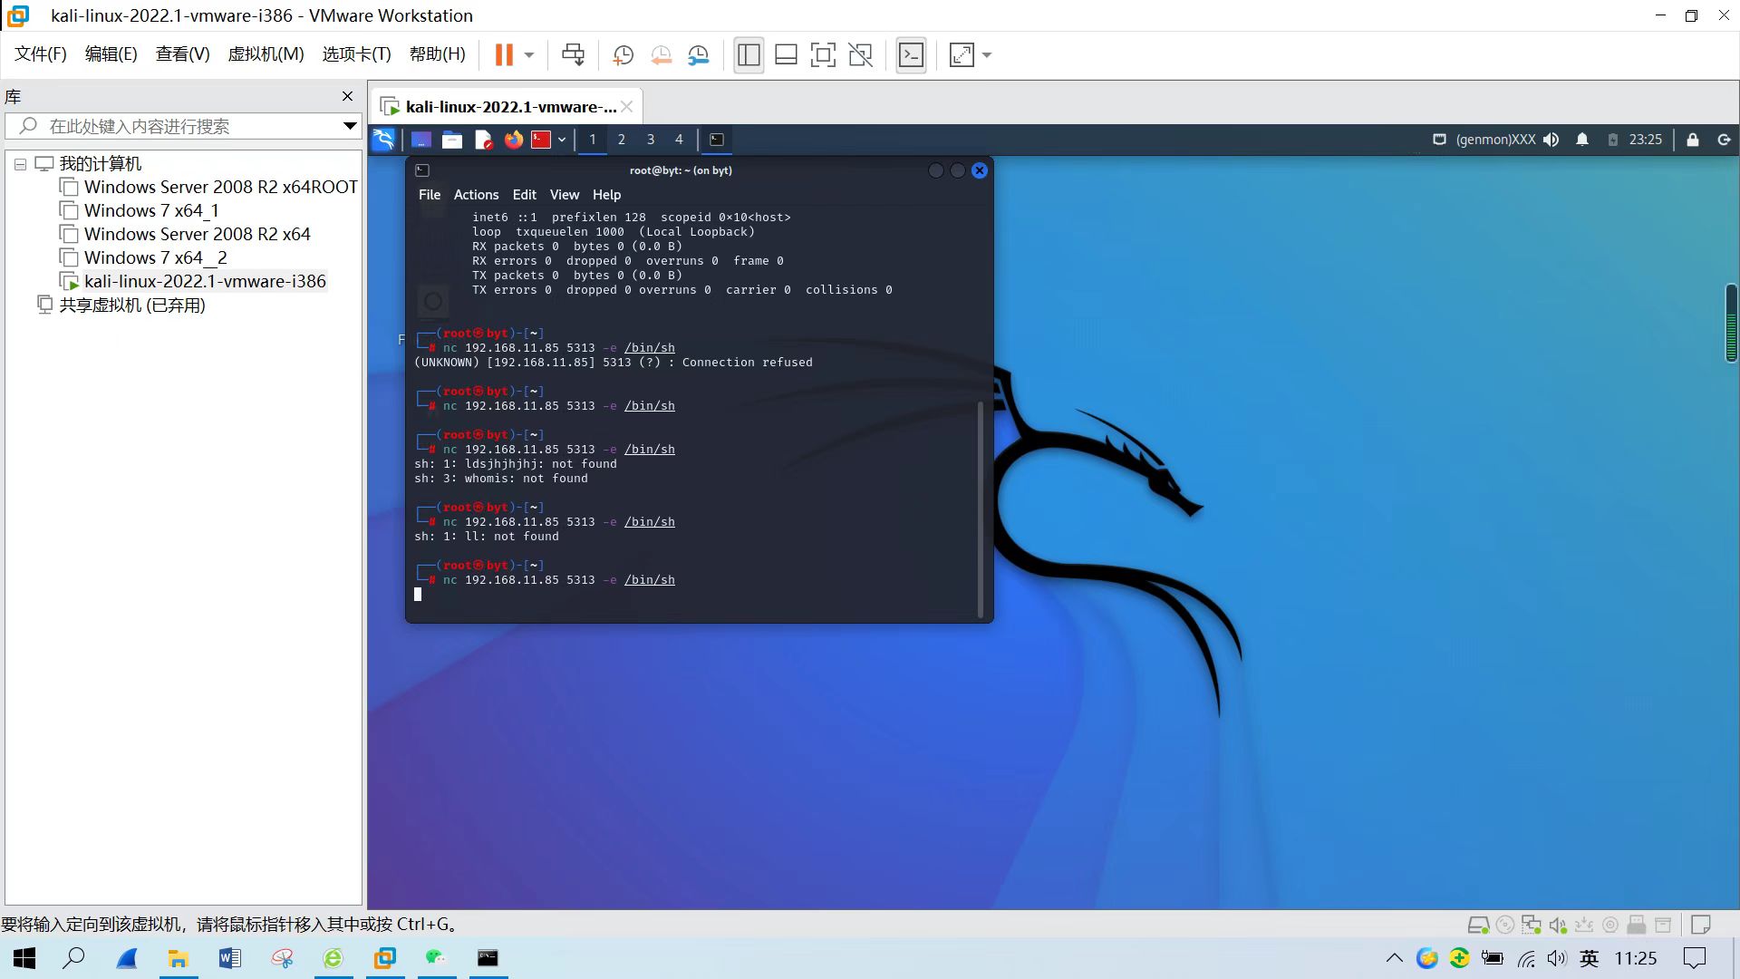Open Kali file manager panel icon
The image size is (1740, 979).
pyautogui.click(x=452, y=140)
